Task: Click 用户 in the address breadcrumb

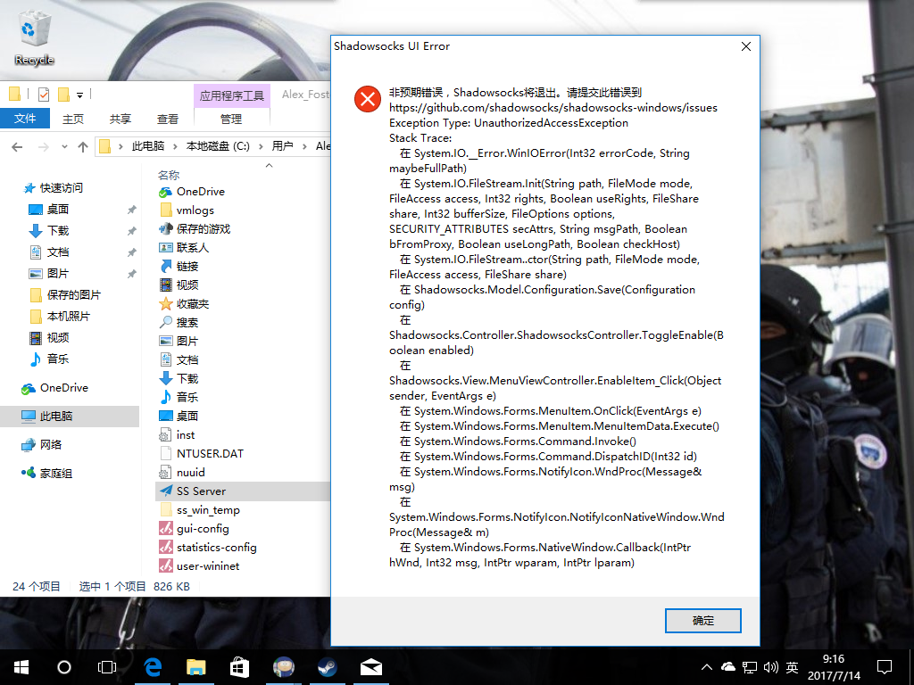Action: [282, 146]
